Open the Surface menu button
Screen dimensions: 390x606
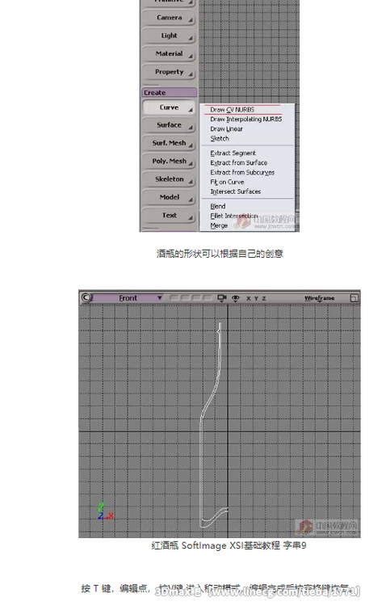(x=169, y=125)
